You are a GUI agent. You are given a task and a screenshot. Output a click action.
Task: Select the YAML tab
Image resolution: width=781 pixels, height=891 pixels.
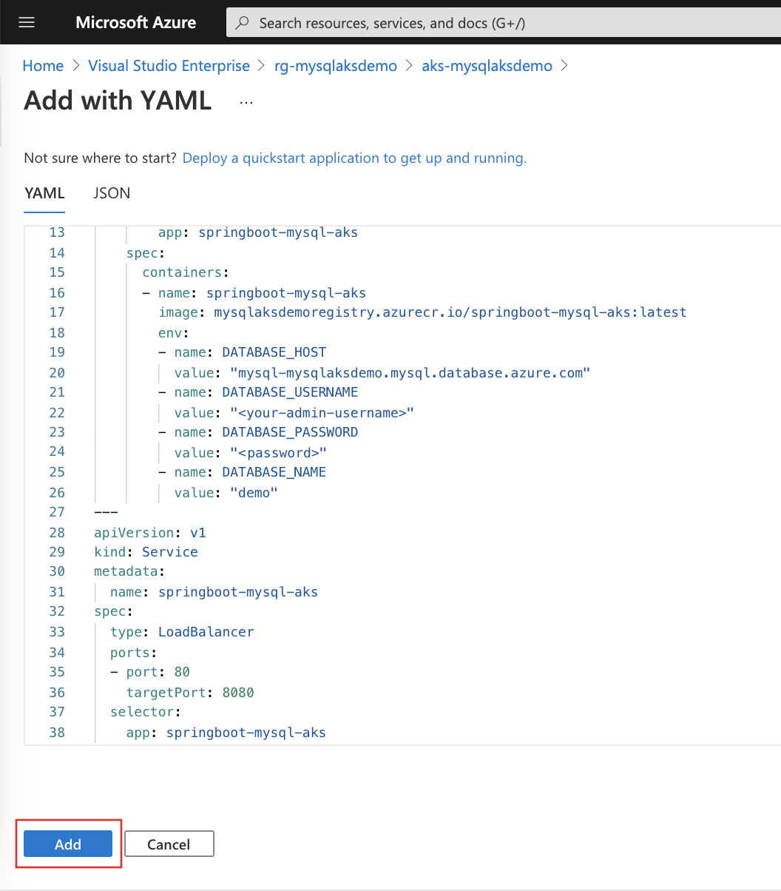(x=44, y=193)
